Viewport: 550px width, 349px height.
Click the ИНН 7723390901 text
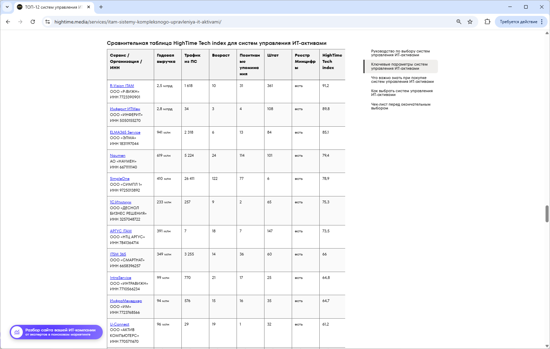pos(125,97)
